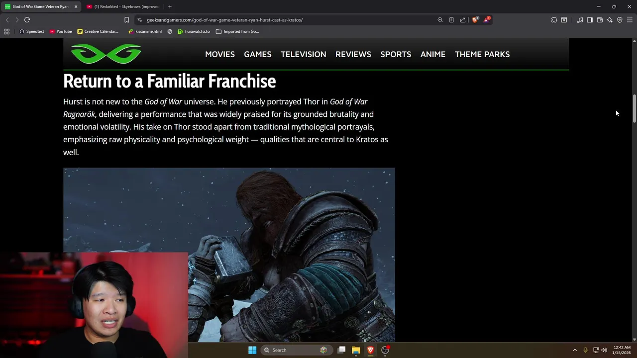Open OBS Studio taskbar icon
Viewport: 637px width, 358px height.
point(385,350)
